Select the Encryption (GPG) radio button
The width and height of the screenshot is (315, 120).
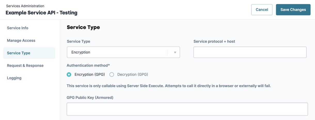click(69, 74)
